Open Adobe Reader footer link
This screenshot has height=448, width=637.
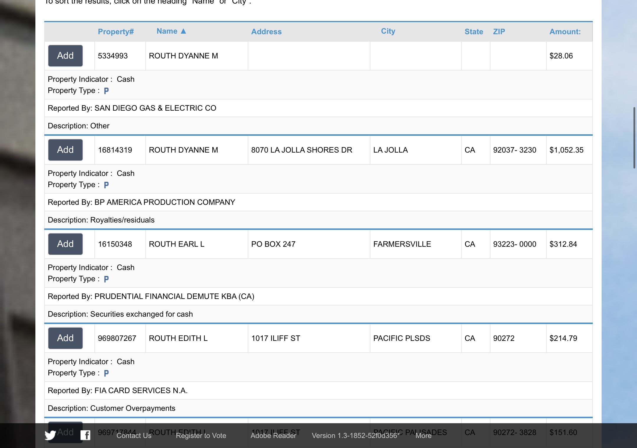pos(273,436)
